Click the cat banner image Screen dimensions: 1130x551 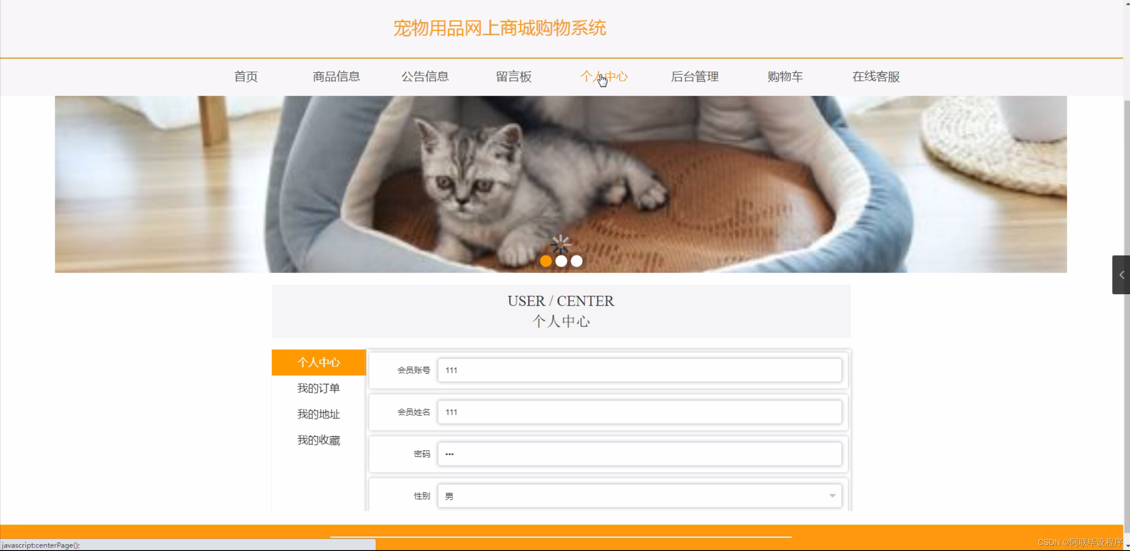561,184
